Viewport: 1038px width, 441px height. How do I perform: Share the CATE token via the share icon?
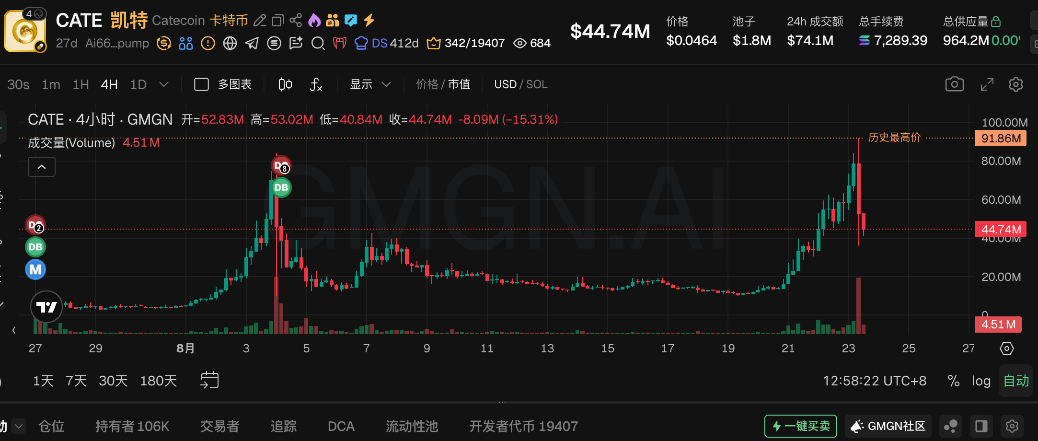point(296,21)
